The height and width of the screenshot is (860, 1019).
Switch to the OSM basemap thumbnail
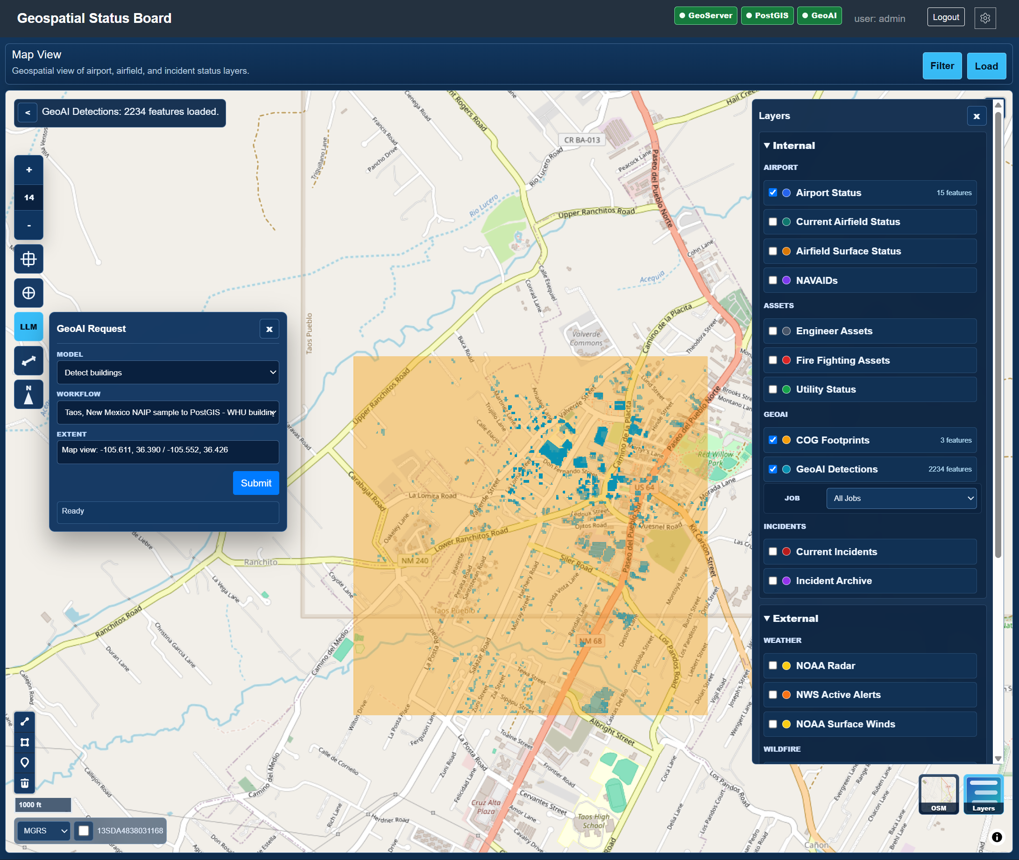(x=939, y=794)
